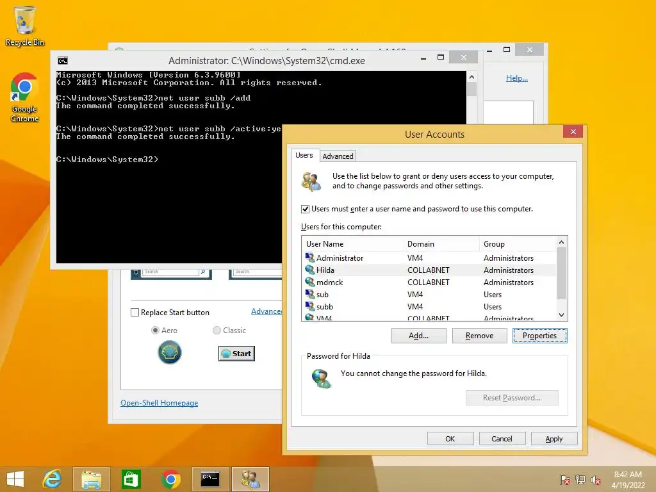Close the User Accounts dialog

click(573, 132)
